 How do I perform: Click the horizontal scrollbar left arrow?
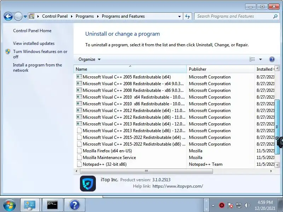point(76,171)
